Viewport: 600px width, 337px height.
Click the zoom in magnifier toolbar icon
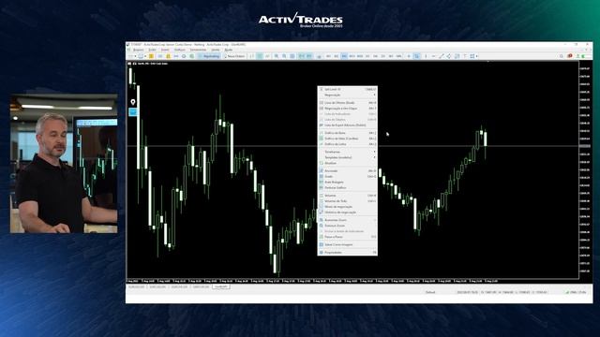pos(277,56)
